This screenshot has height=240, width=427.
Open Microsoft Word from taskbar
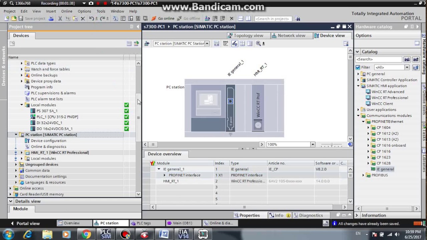click(x=164, y=234)
